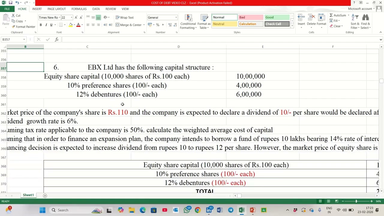Toggle Wrap Text for the cell
Image resolution: width=384 pixels, height=216 pixels.
coord(124,17)
